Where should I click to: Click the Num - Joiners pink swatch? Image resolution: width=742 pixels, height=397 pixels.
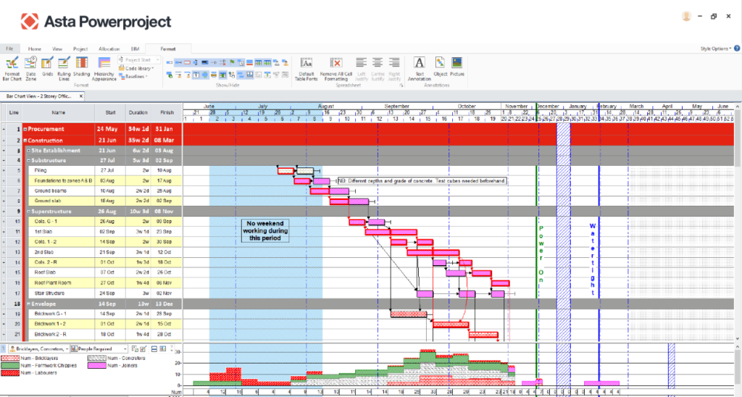tap(96, 365)
